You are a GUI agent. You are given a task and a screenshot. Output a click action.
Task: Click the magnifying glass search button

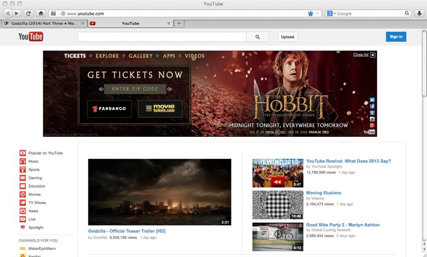click(x=257, y=37)
